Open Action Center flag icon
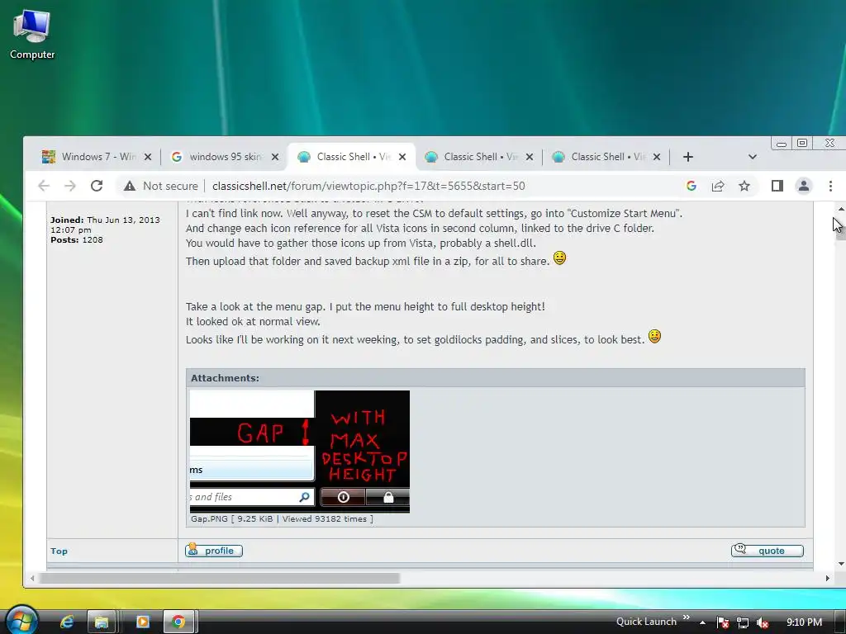The height and width of the screenshot is (634, 846). pos(723,622)
